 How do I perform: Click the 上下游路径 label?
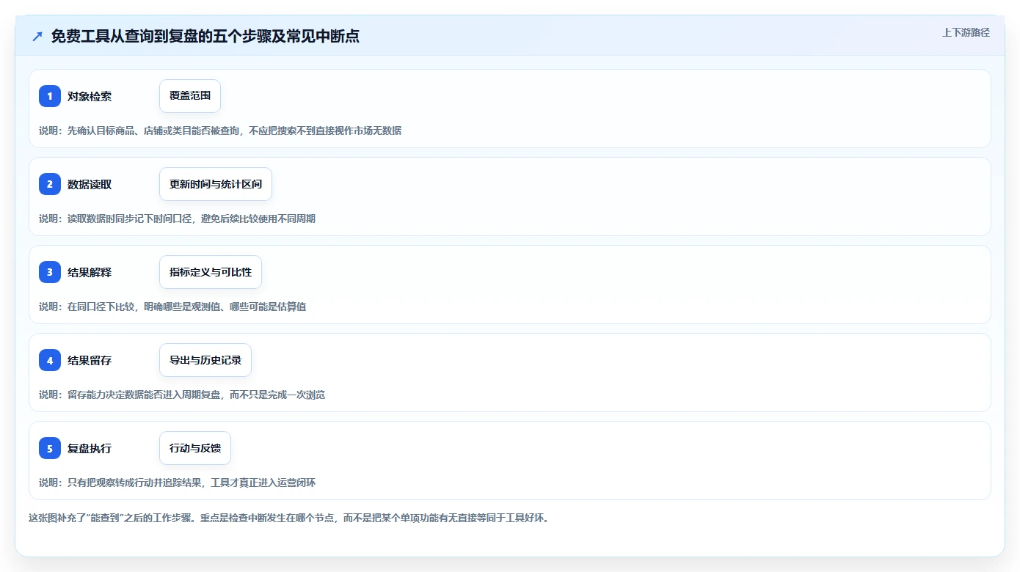click(x=966, y=32)
